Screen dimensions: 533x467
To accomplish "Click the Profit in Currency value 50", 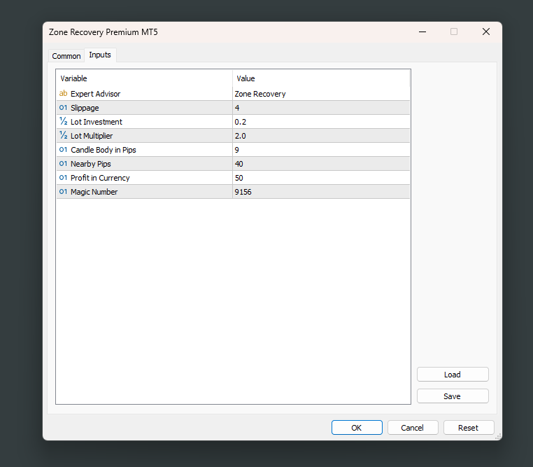I will pos(321,177).
